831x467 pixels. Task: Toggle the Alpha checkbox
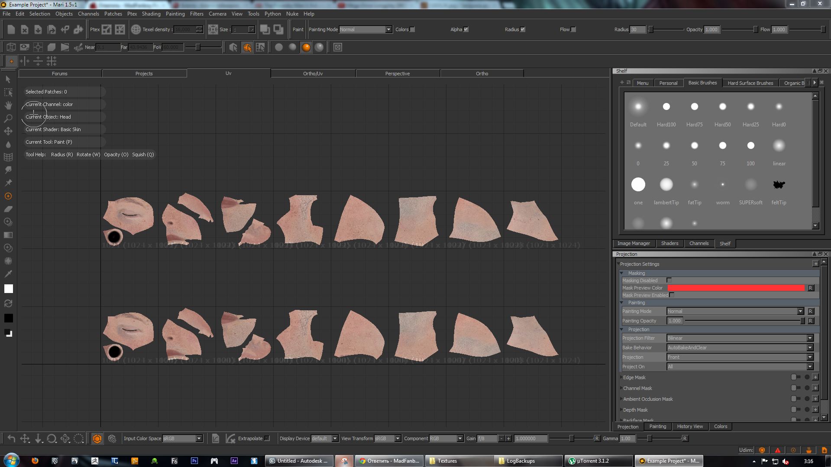pos(466,29)
